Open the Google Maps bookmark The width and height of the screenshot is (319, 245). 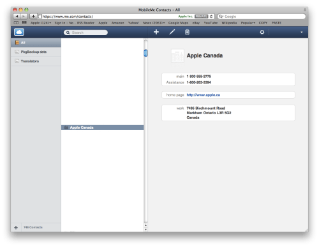(x=178, y=23)
